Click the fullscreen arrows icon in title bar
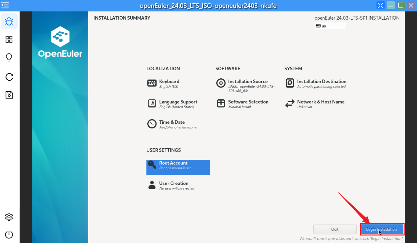Image resolution: width=417 pixels, height=243 pixels. click(380, 5)
